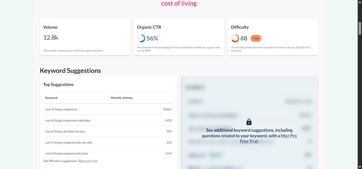This screenshot has height=169, width=362.
Task: Select 'cost of living comparison by zip code'
Action: (x=69, y=142)
